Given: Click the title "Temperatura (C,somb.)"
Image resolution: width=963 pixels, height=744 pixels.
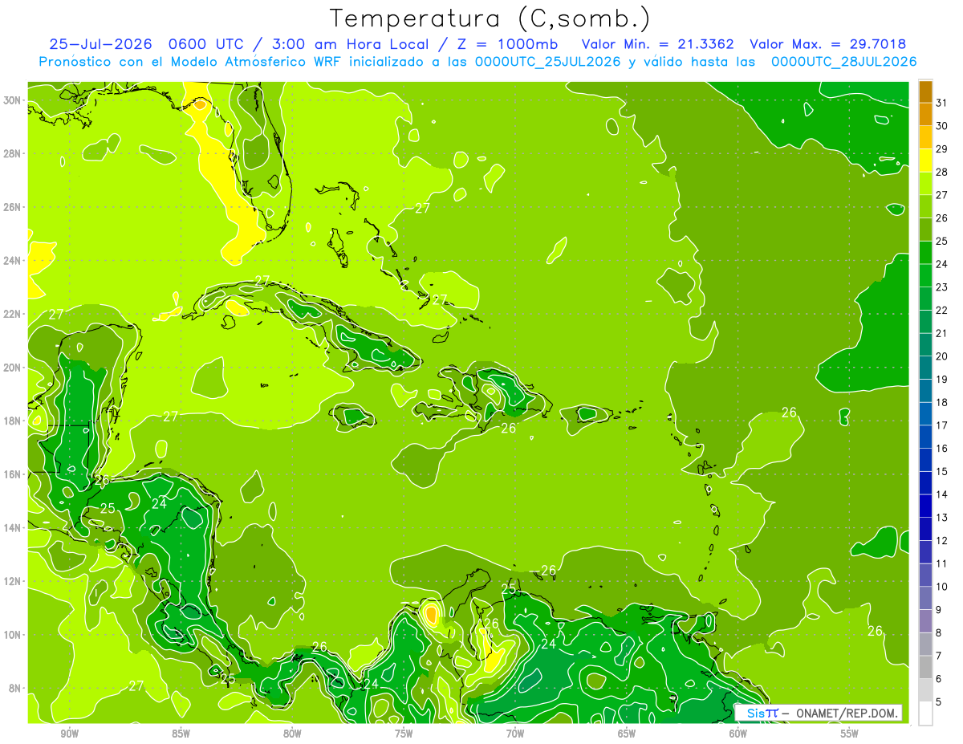Looking at the screenshot, I should [x=490, y=18].
